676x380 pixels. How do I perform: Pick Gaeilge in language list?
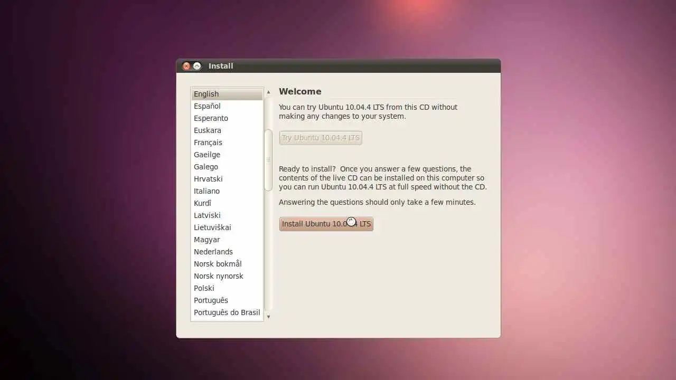[x=227, y=155]
